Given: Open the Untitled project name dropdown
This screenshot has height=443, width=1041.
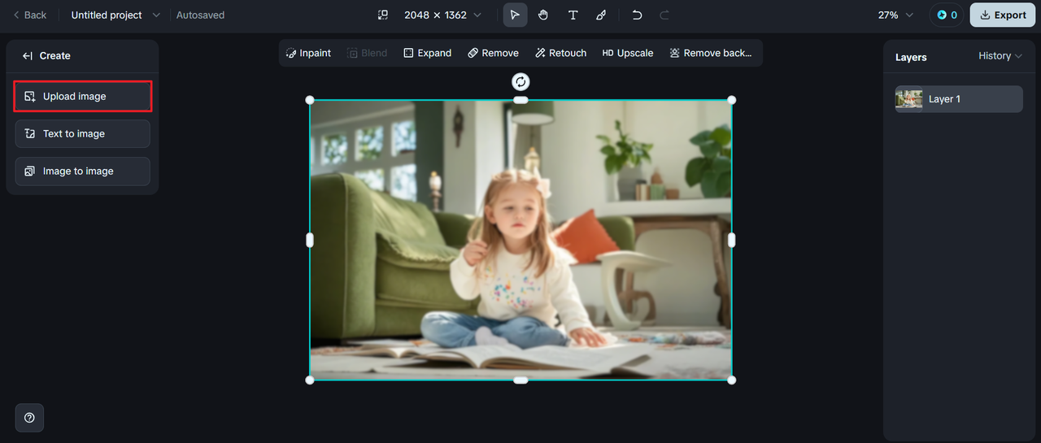Looking at the screenshot, I should click(x=115, y=15).
